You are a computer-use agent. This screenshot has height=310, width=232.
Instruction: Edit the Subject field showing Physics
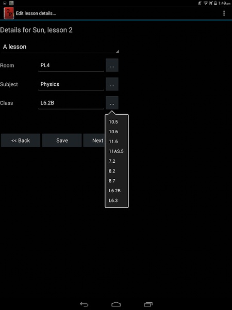71,84
